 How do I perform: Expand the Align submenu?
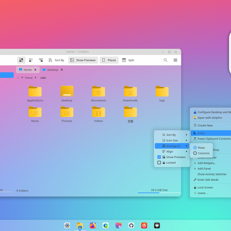click(x=172, y=151)
